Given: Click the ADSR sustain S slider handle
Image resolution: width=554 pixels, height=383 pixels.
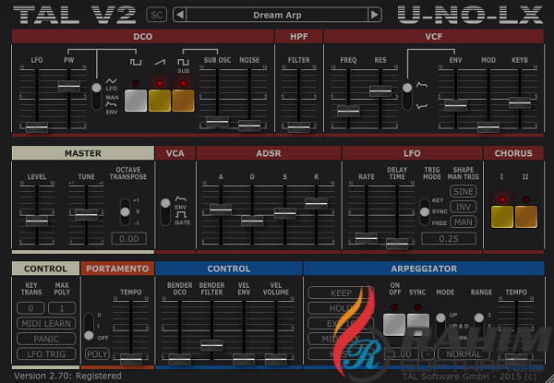Looking at the screenshot, I should [284, 213].
